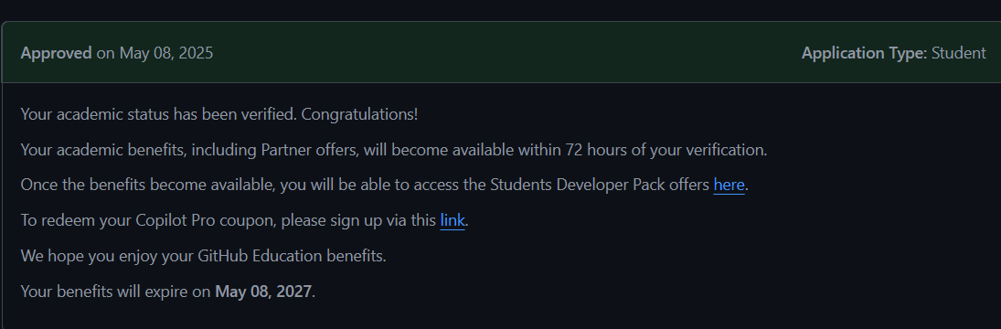Click the 'Application Type:' label
This screenshot has width=1001, height=329.
click(864, 54)
